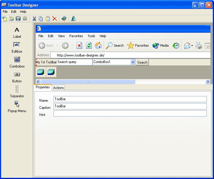Click the New toolbar icon

4,19
